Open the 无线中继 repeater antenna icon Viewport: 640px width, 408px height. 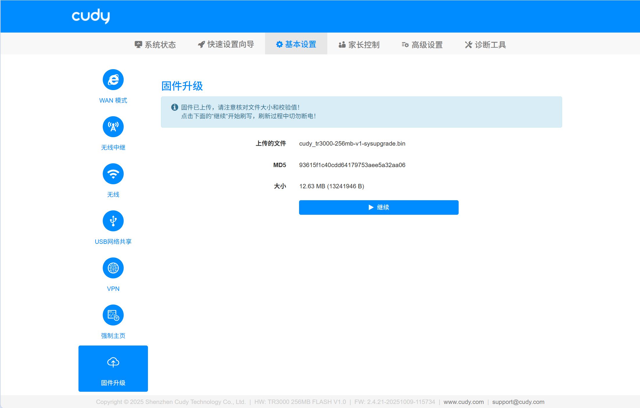[x=113, y=127]
